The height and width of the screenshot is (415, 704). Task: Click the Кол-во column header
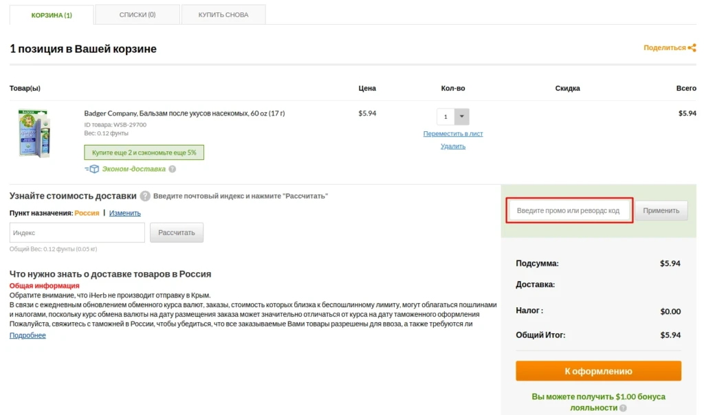(x=453, y=89)
